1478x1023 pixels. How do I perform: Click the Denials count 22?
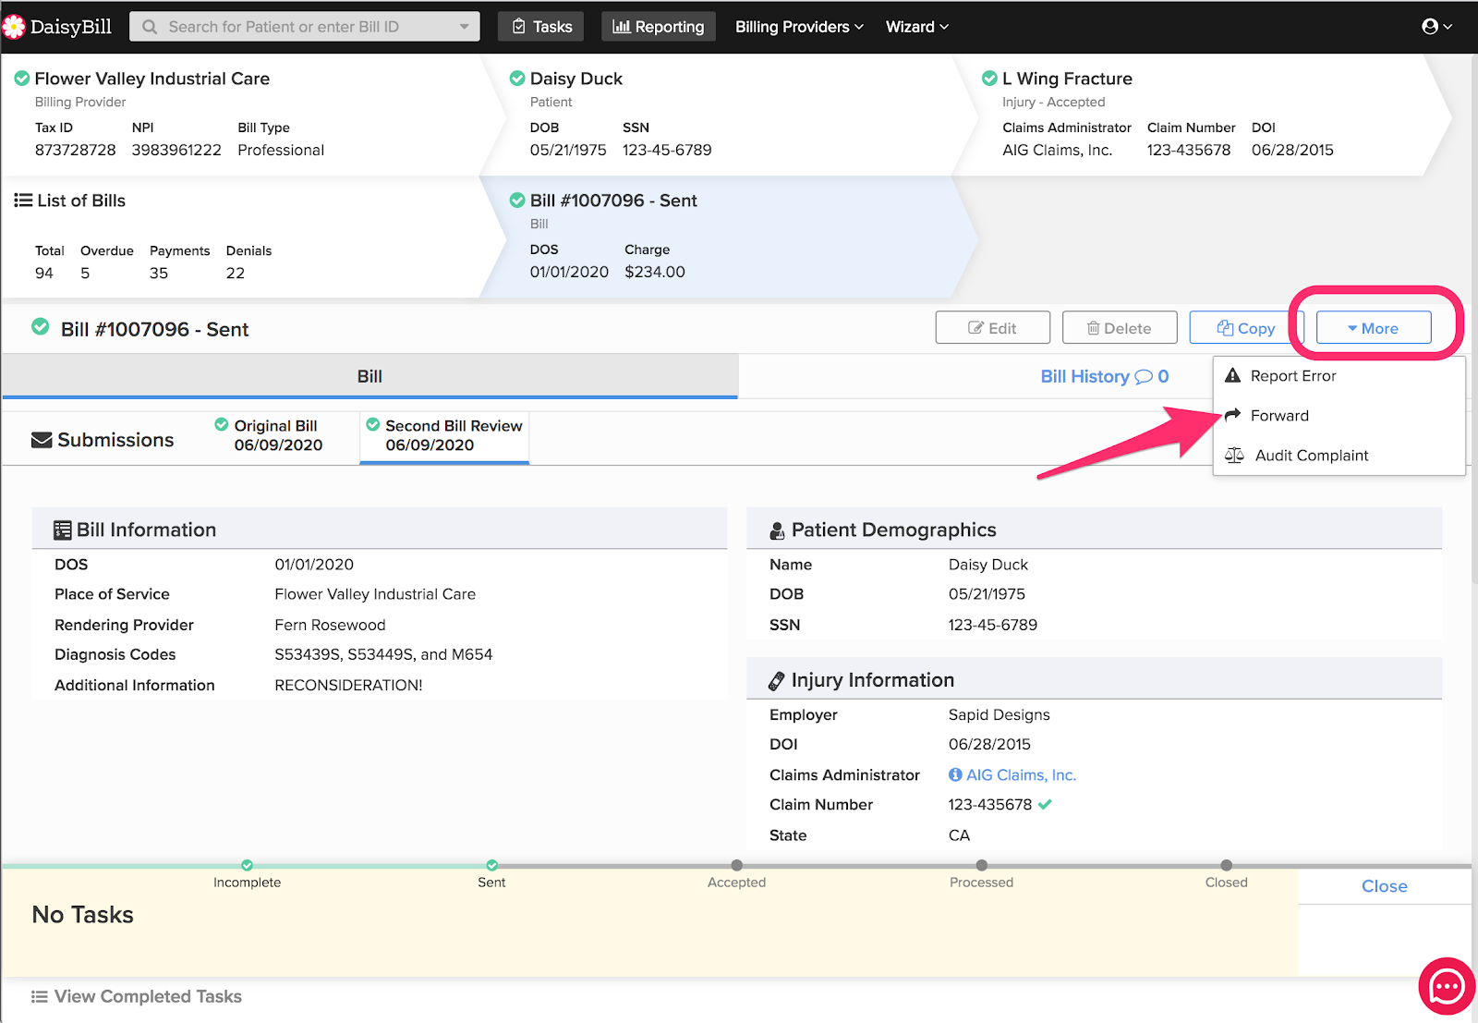point(236,273)
